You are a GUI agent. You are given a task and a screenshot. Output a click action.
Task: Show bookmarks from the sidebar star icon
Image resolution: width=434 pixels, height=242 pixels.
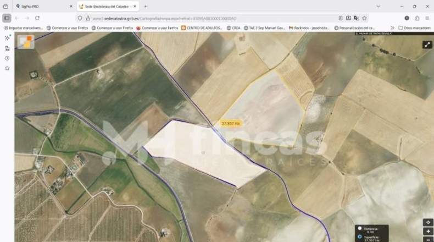coord(7,68)
